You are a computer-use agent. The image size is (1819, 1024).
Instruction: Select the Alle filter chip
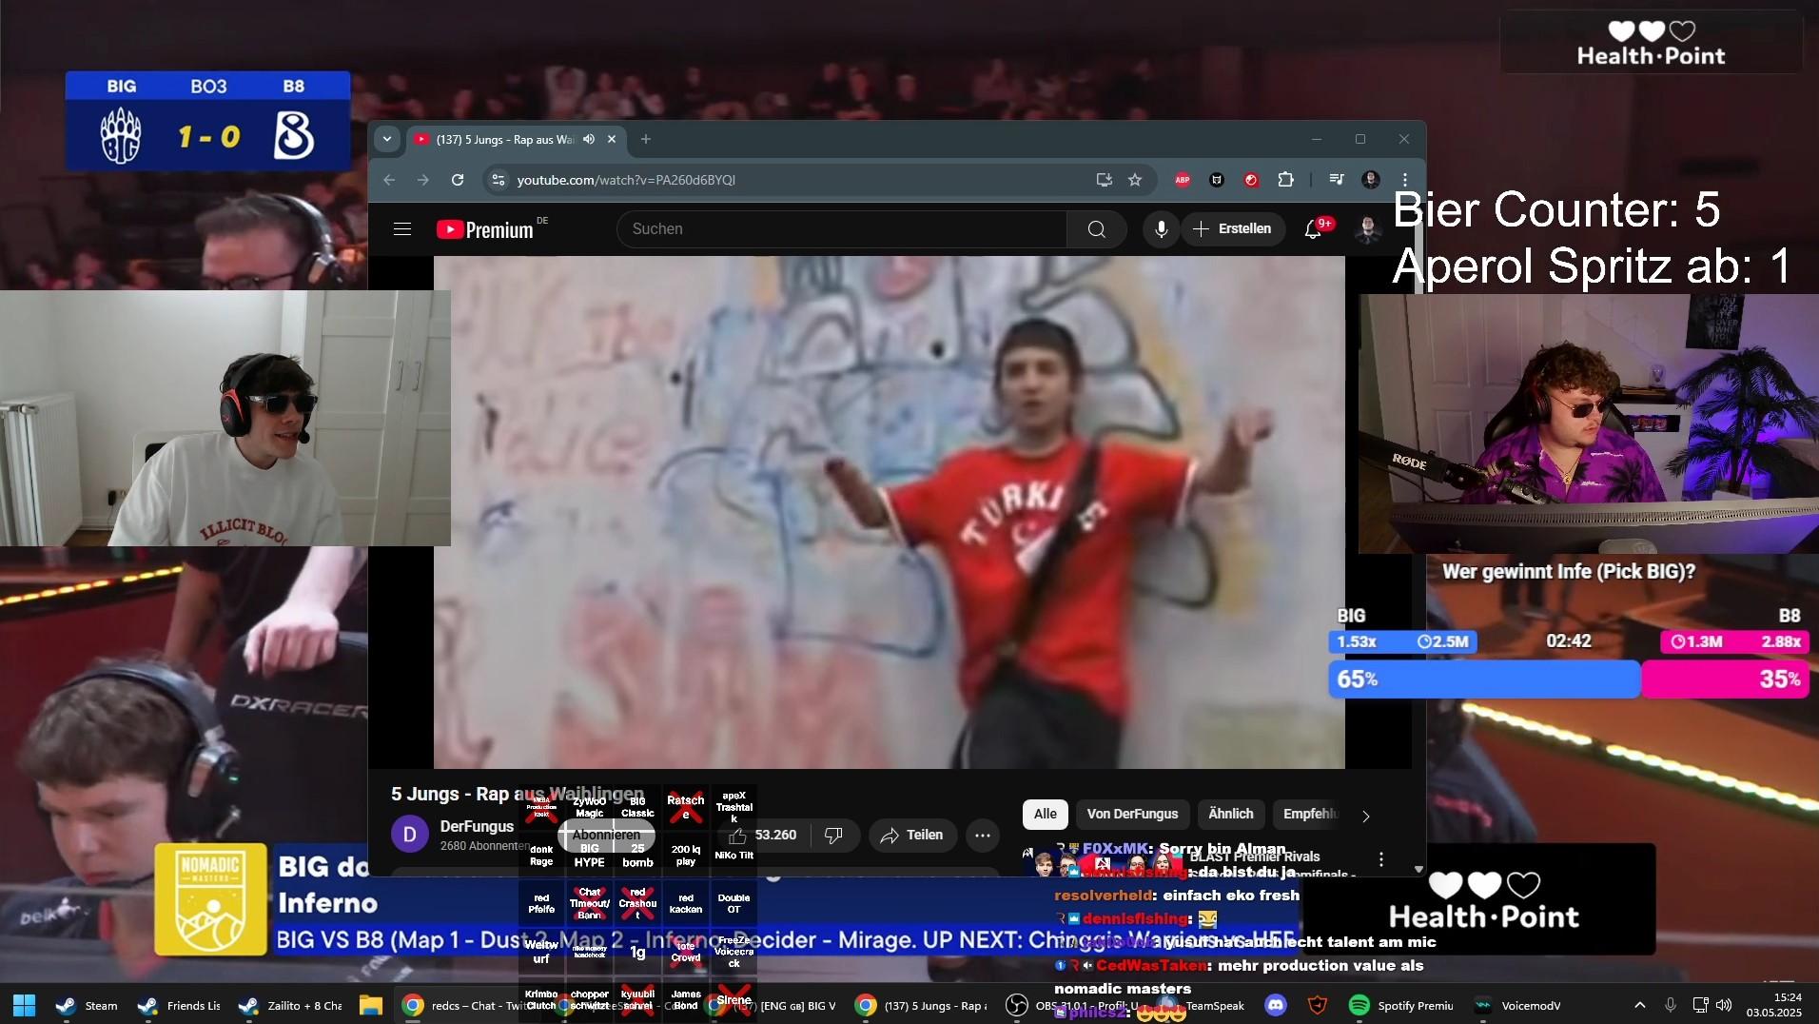[1045, 814]
